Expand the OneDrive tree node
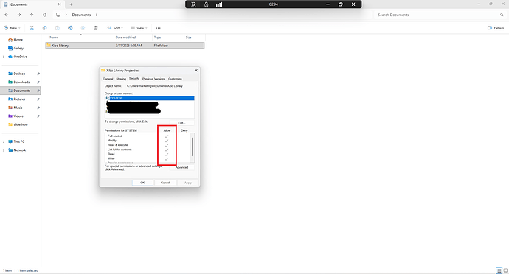 4,57
